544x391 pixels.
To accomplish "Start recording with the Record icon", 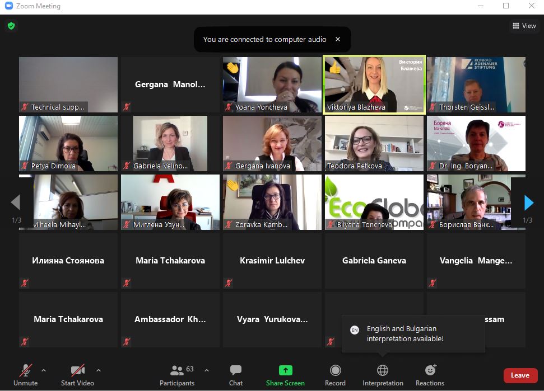I will click(x=335, y=370).
